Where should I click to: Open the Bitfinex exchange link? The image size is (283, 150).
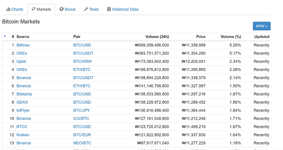coord(23,45)
